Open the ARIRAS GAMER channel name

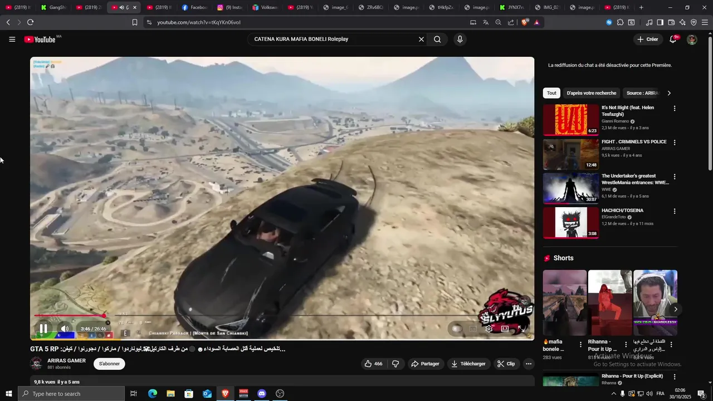coord(66,360)
